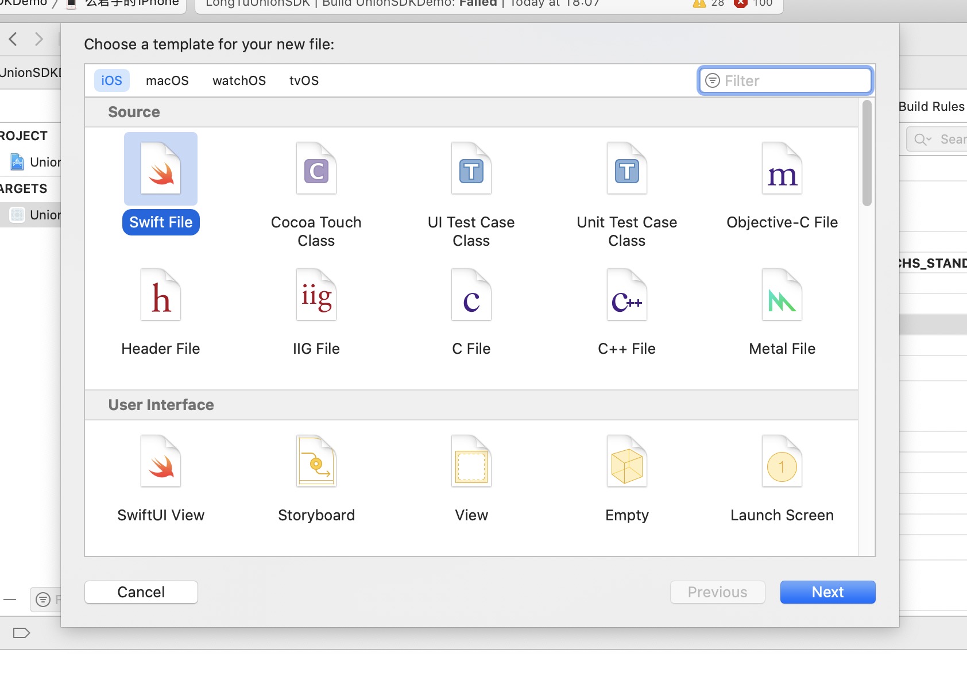Click the template list vertical scrollbar

[867, 153]
